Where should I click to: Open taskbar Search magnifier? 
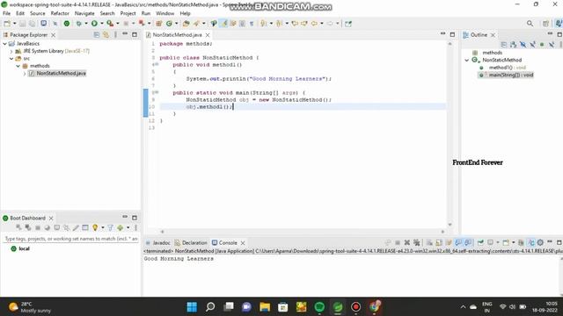210,306
